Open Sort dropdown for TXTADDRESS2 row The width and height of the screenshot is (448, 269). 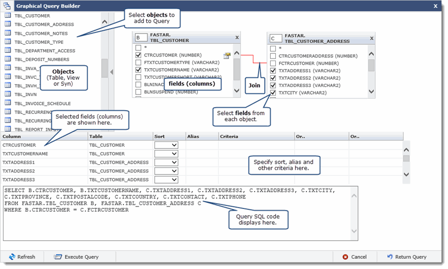166,171
